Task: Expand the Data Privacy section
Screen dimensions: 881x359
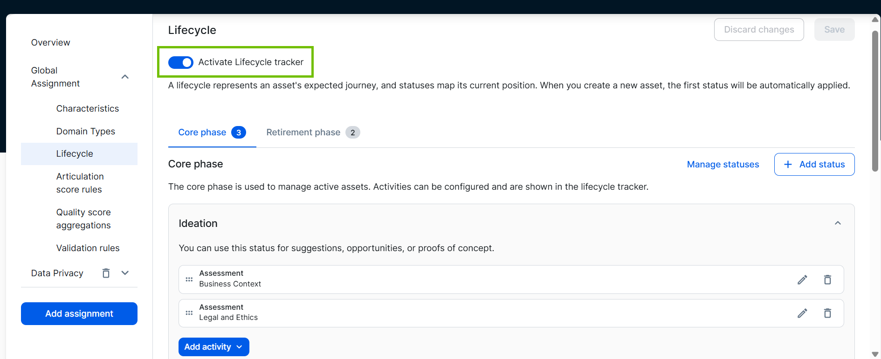Action: tap(125, 273)
